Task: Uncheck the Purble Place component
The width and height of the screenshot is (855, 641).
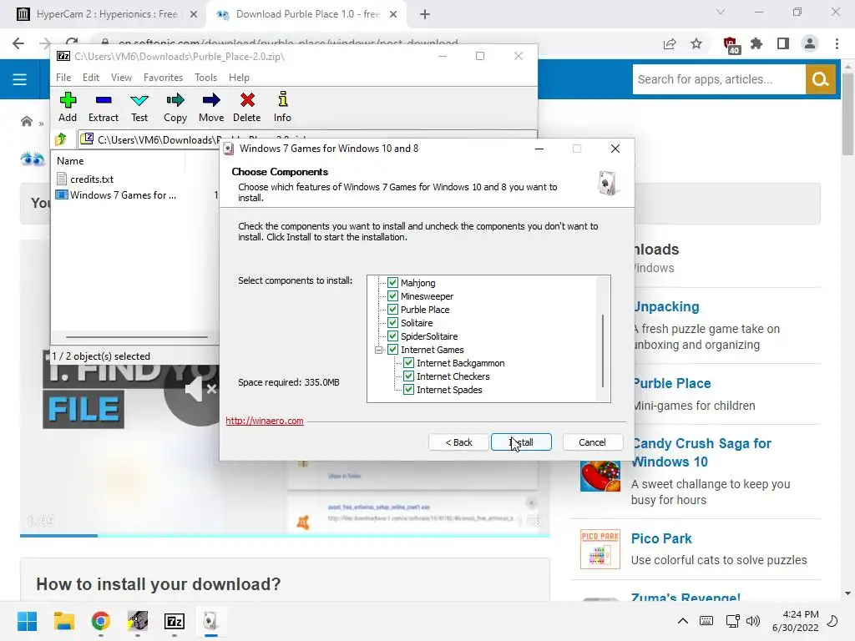Action: click(x=392, y=309)
